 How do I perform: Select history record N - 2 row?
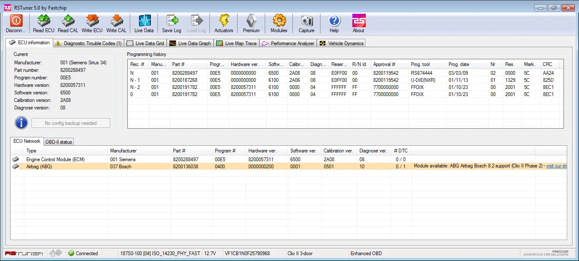(x=346, y=87)
